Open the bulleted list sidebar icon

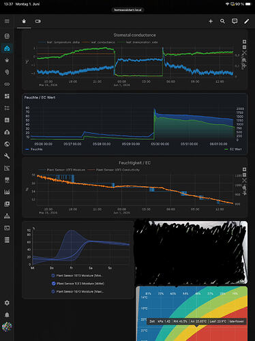7,108
